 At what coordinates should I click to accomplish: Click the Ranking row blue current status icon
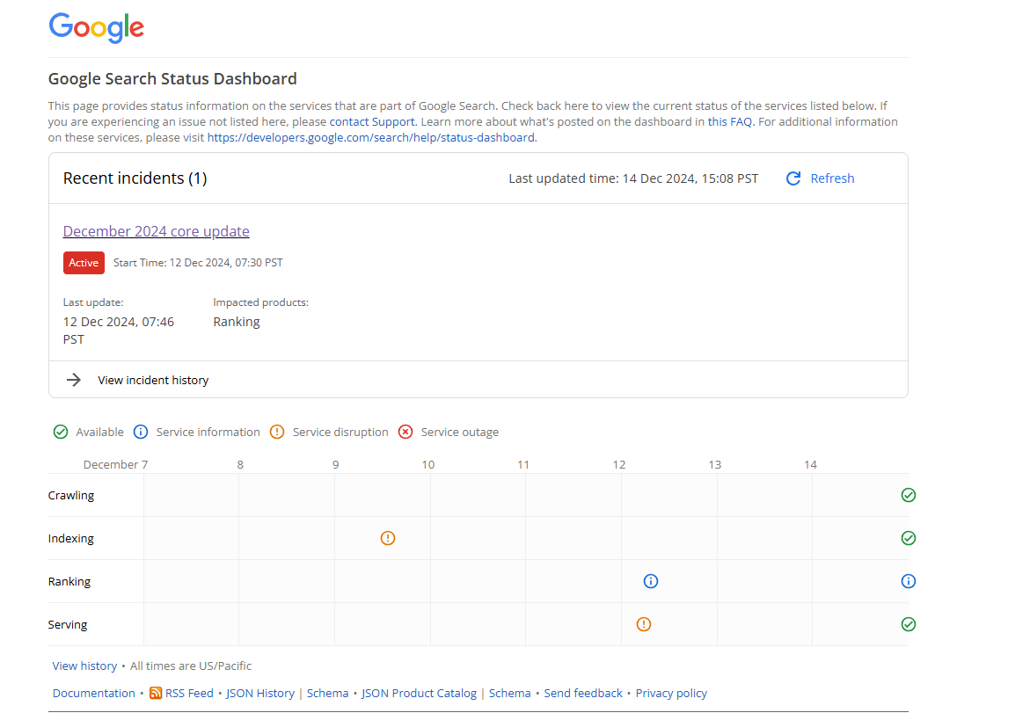909,581
